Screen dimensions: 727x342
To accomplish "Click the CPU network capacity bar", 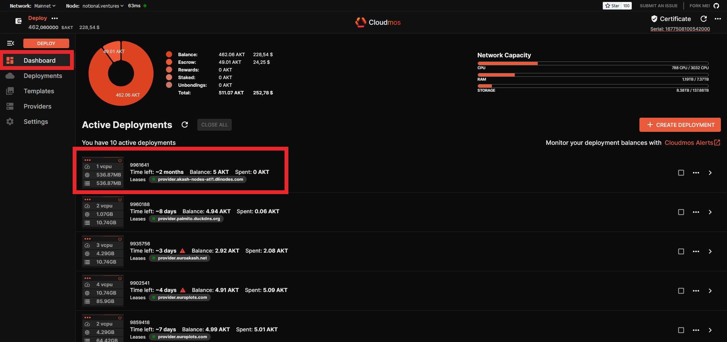I will (593, 63).
